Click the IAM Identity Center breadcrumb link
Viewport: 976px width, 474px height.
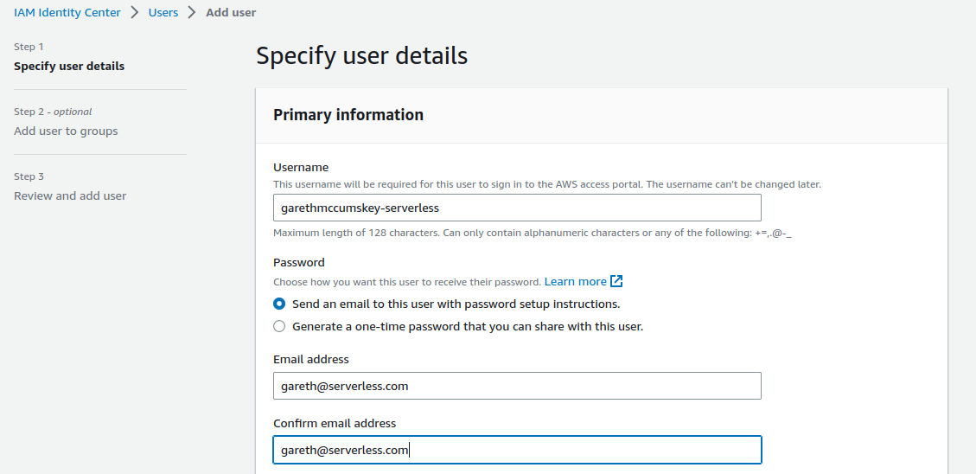click(67, 13)
